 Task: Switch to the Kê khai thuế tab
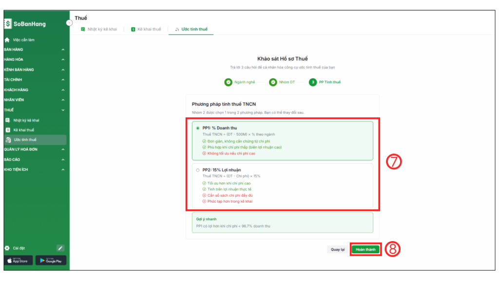(x=146, y=29)
